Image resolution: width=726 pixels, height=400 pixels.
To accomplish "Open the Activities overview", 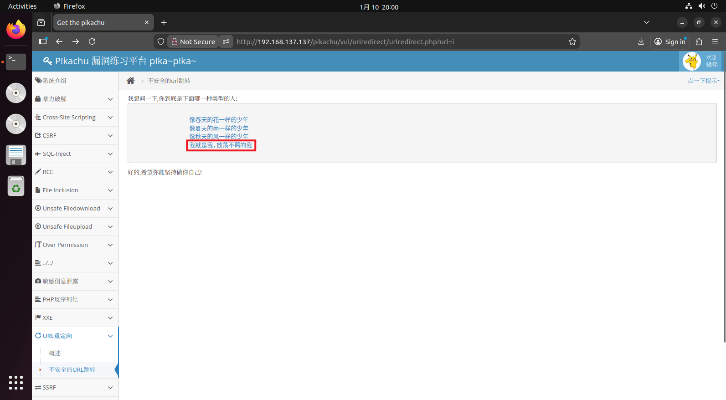I will tap(22, 6).
